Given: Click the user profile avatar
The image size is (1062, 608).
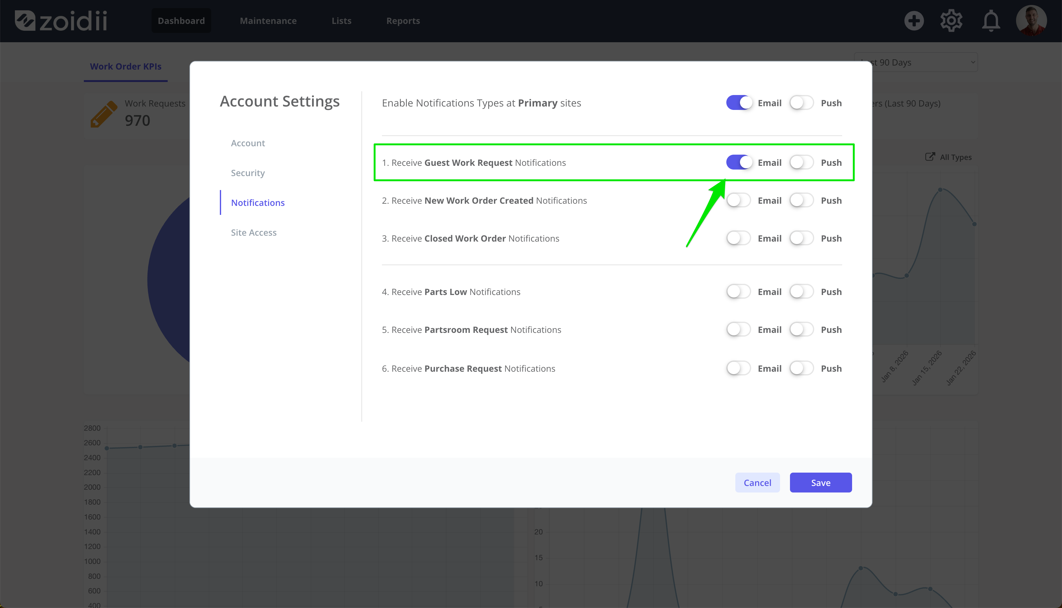Looking at the screenshot, I should pyautogui.click(x=1031, y=20).
